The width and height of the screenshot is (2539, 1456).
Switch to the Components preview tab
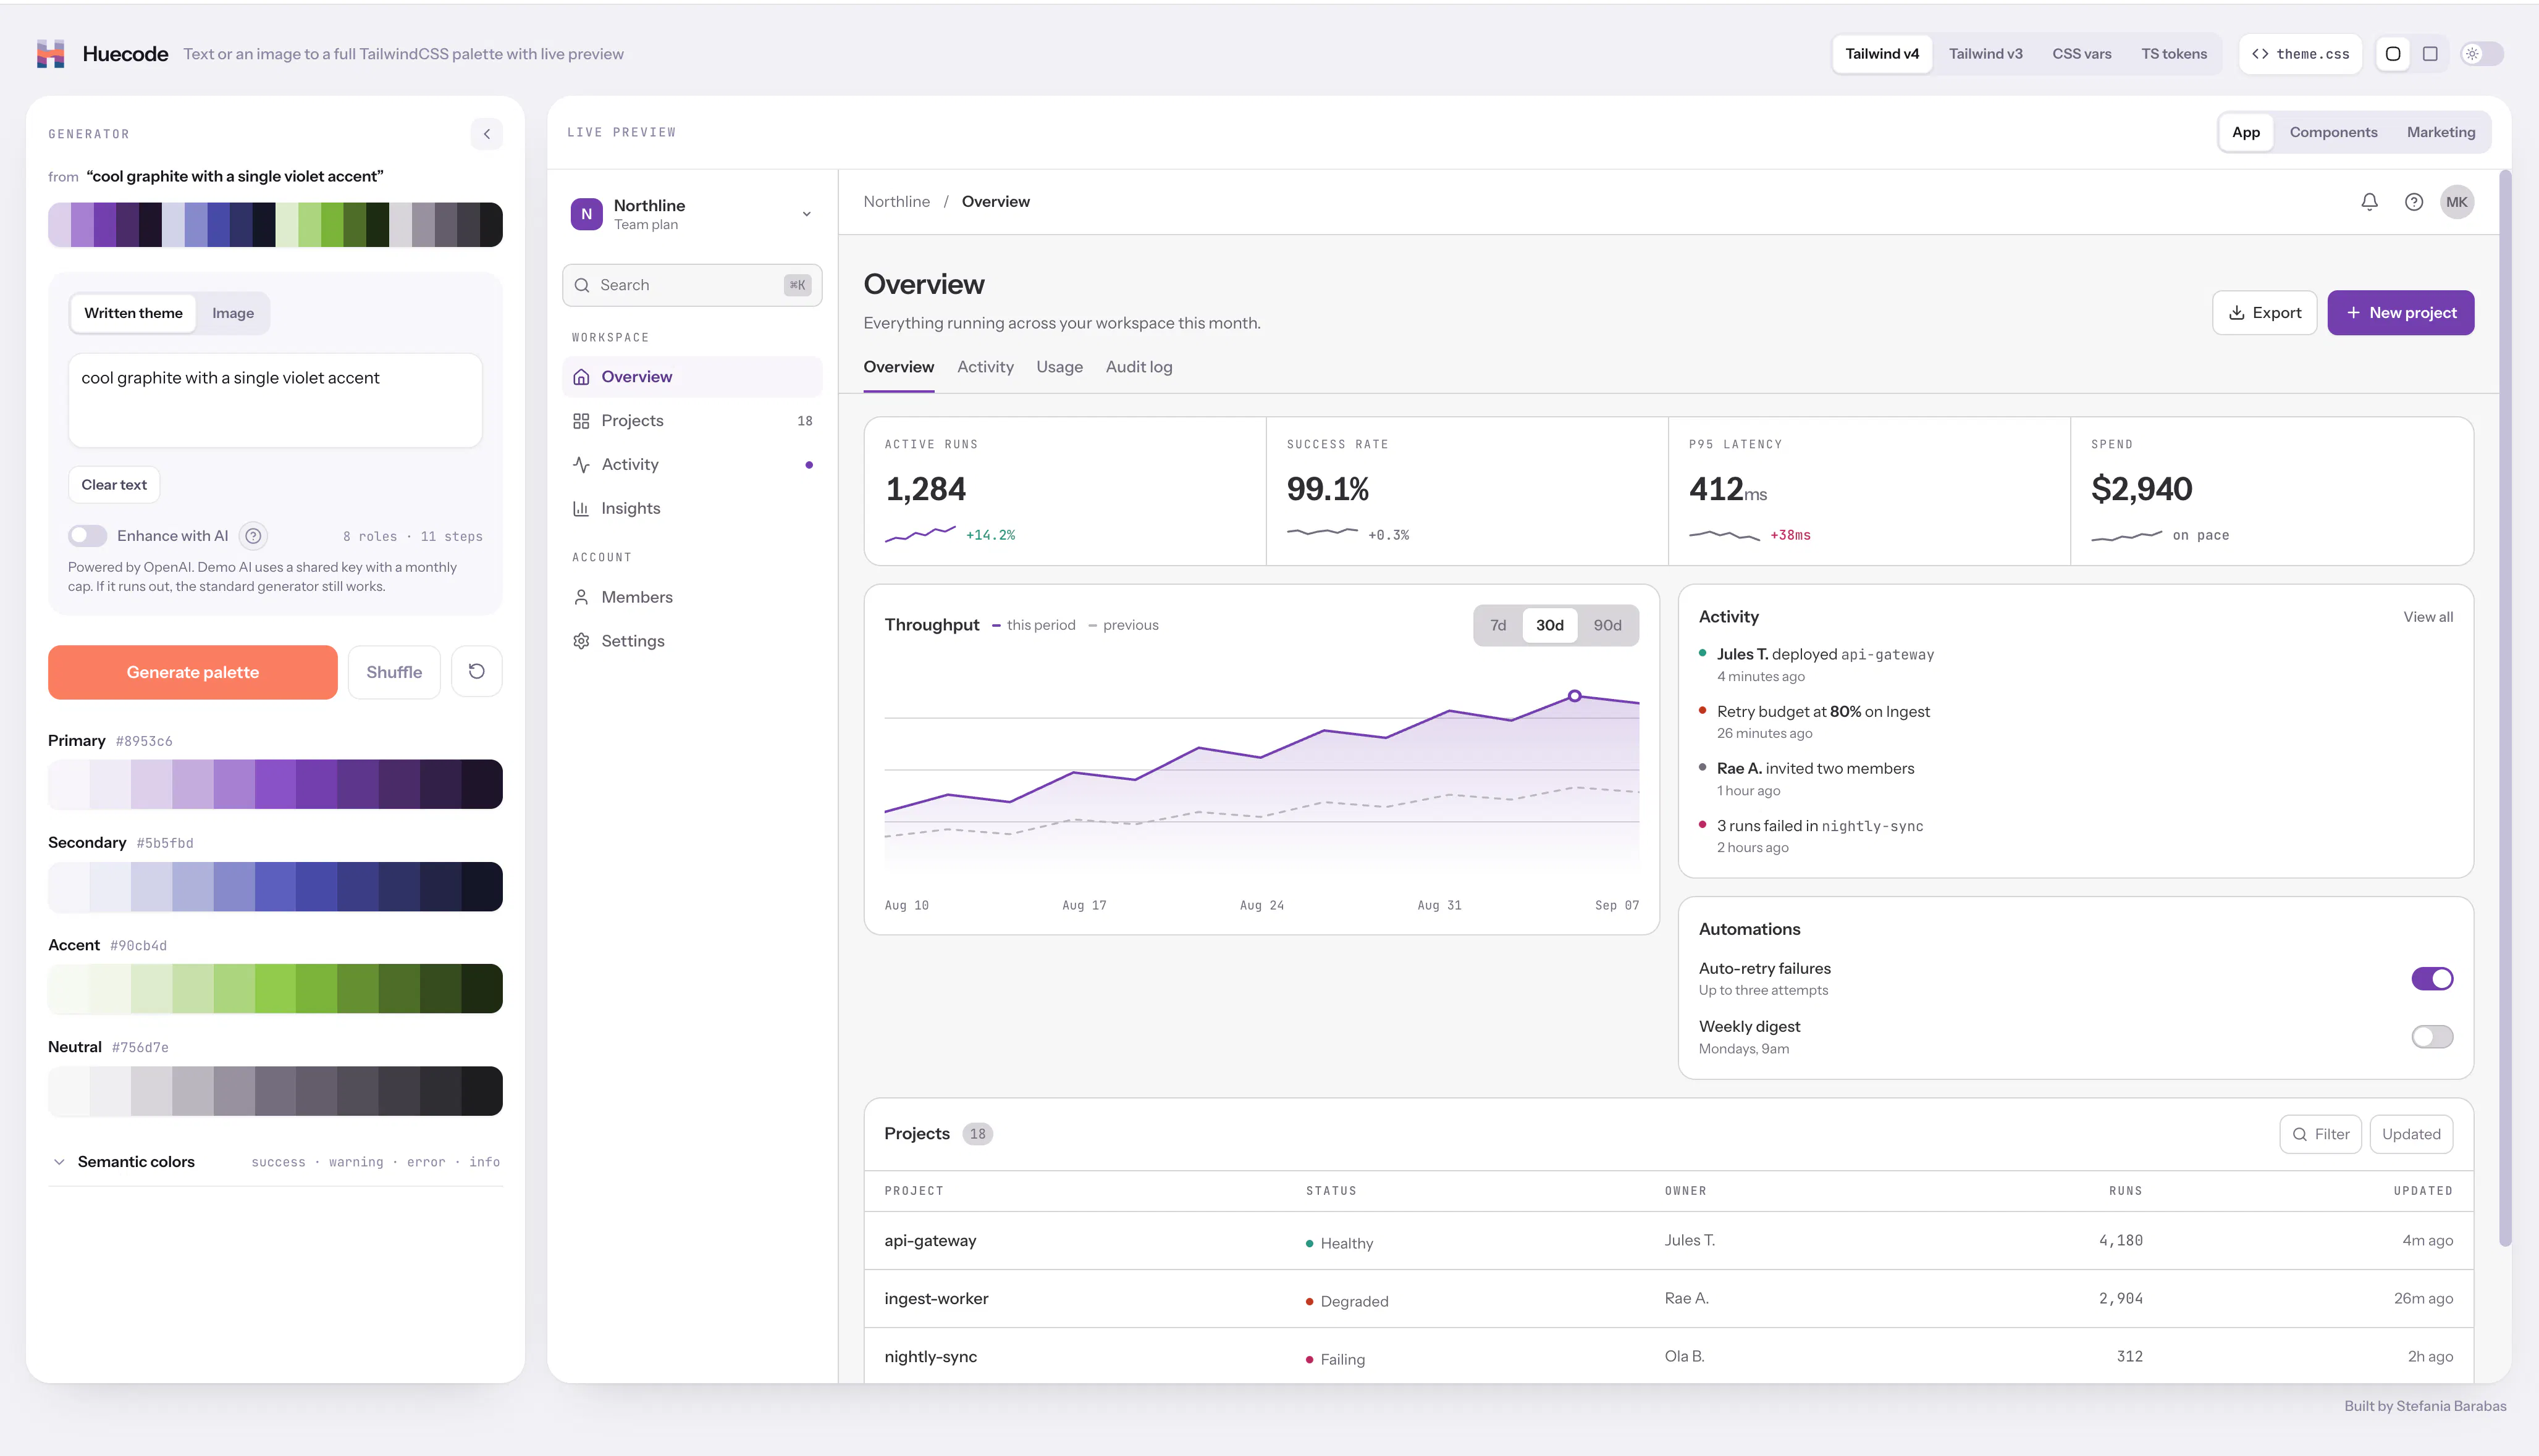(2333, 132)
